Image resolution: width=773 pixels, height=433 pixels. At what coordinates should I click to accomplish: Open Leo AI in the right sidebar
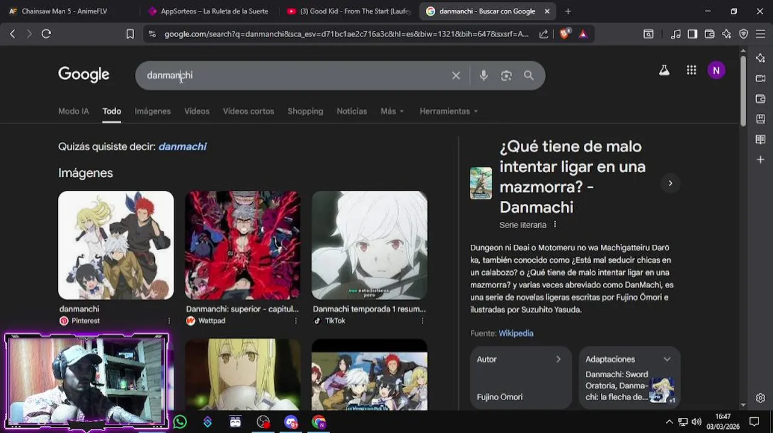(760, 58)
